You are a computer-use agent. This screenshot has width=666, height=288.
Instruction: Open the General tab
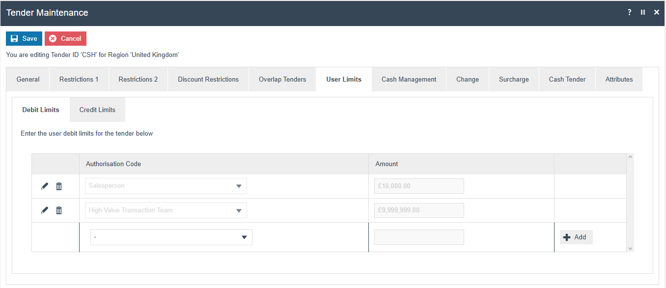coord(28,79)
